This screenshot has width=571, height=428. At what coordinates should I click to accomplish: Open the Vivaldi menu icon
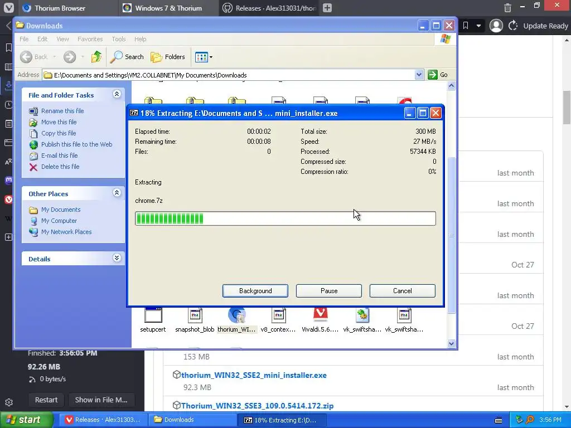point(8,8)
